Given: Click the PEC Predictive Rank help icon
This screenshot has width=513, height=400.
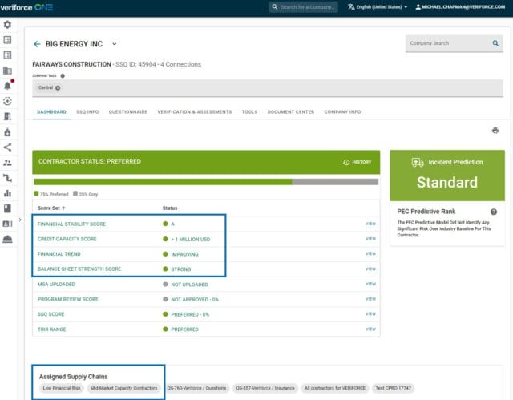Looking at the screenshot, I should (x=494, y=212).
